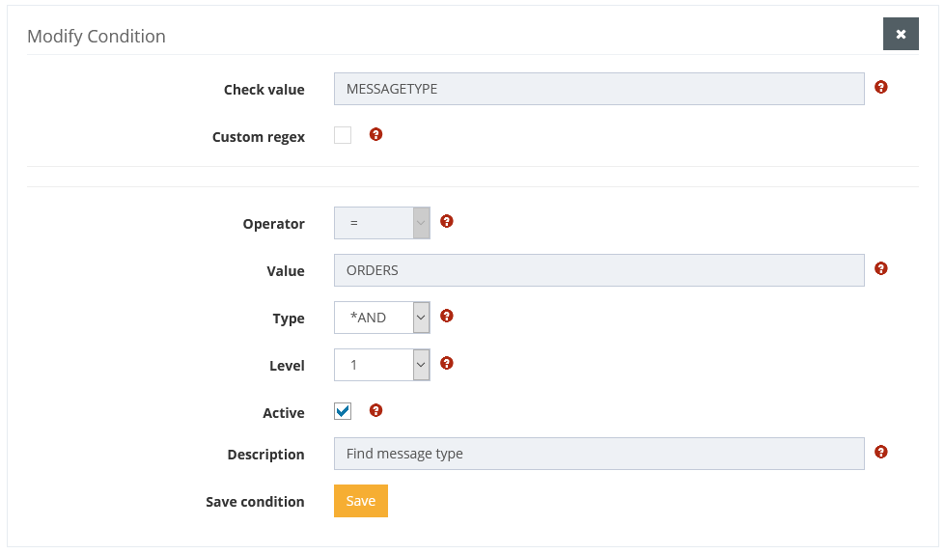Viewport: 945px width, 554px height.
Task: Click the help icon next to Custom regex
Action: 375,134
